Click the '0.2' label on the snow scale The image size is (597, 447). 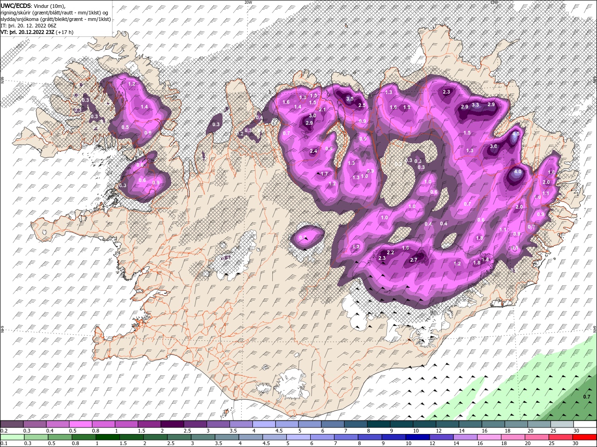pos(5,431)
